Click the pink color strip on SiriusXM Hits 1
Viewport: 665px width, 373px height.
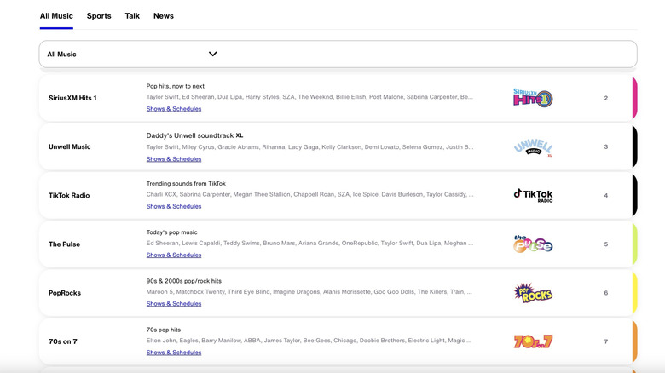pos(633,98)
